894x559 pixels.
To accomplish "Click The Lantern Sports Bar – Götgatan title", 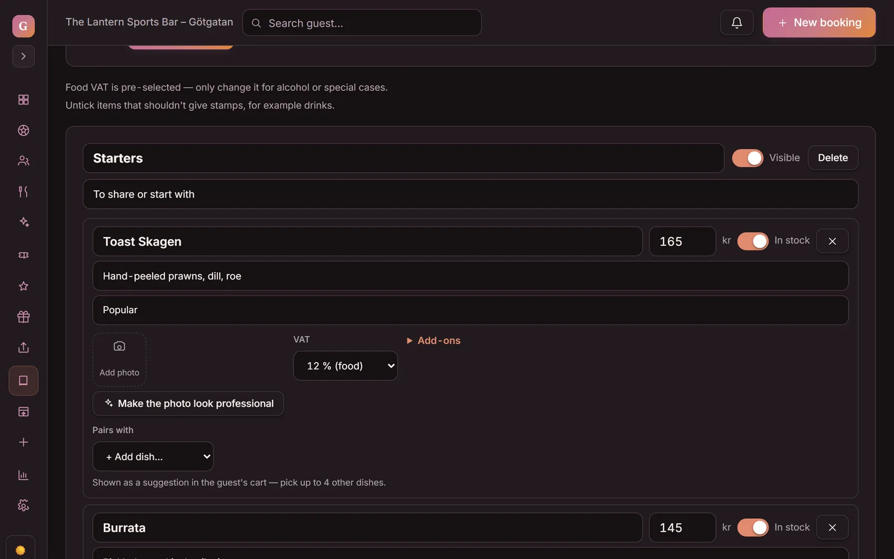I will 149,22.
